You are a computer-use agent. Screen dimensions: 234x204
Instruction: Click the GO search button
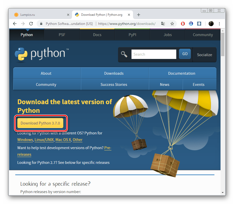tap(185, 54)
